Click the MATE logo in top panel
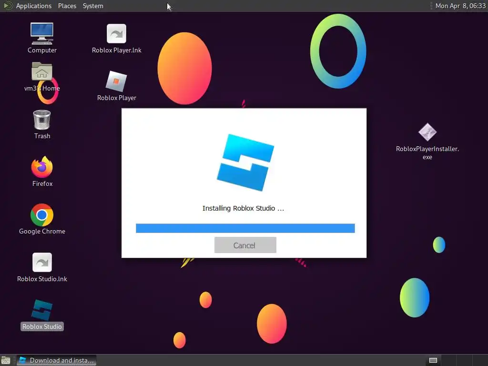Image resolution: width=488 pixels, height=366 pixels. tap(8, 6)
